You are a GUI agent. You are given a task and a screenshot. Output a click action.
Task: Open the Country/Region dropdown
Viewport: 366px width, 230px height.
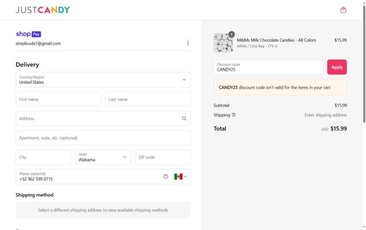click(x=103, y=80)
